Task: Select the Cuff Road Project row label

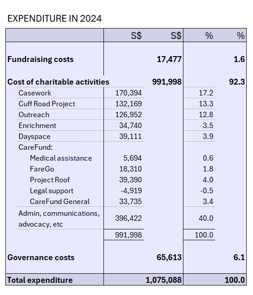Action: click(x=47, y=104)
